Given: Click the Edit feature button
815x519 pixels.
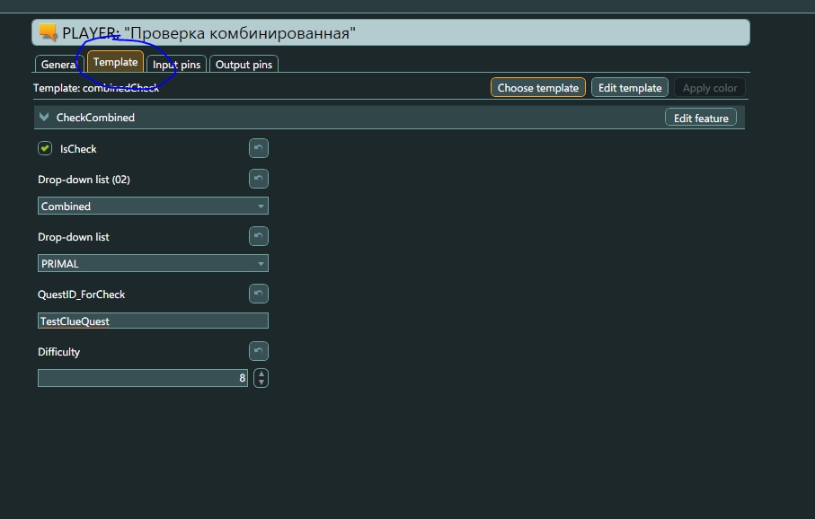Looking at the screenshot, I should point(700,118).
